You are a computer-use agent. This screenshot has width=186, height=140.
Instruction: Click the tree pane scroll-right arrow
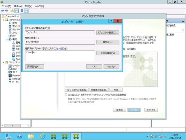[29, 126]
